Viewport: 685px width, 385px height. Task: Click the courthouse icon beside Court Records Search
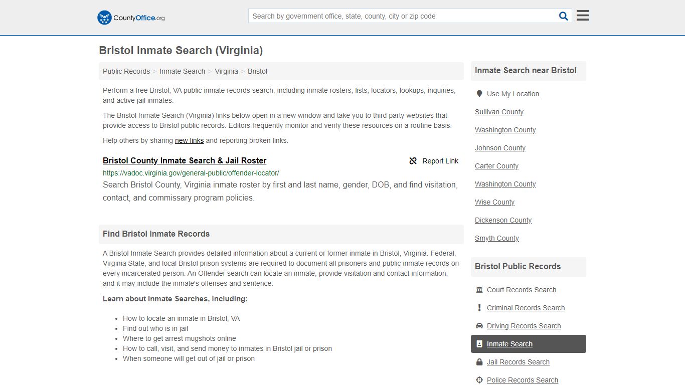pos(479,290)
